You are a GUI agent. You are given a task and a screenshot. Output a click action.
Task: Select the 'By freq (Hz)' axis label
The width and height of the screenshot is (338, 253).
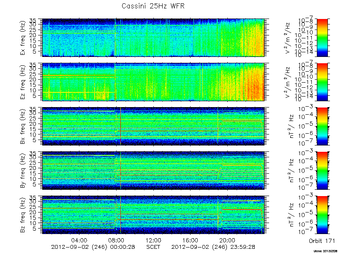tap(23, 171)
